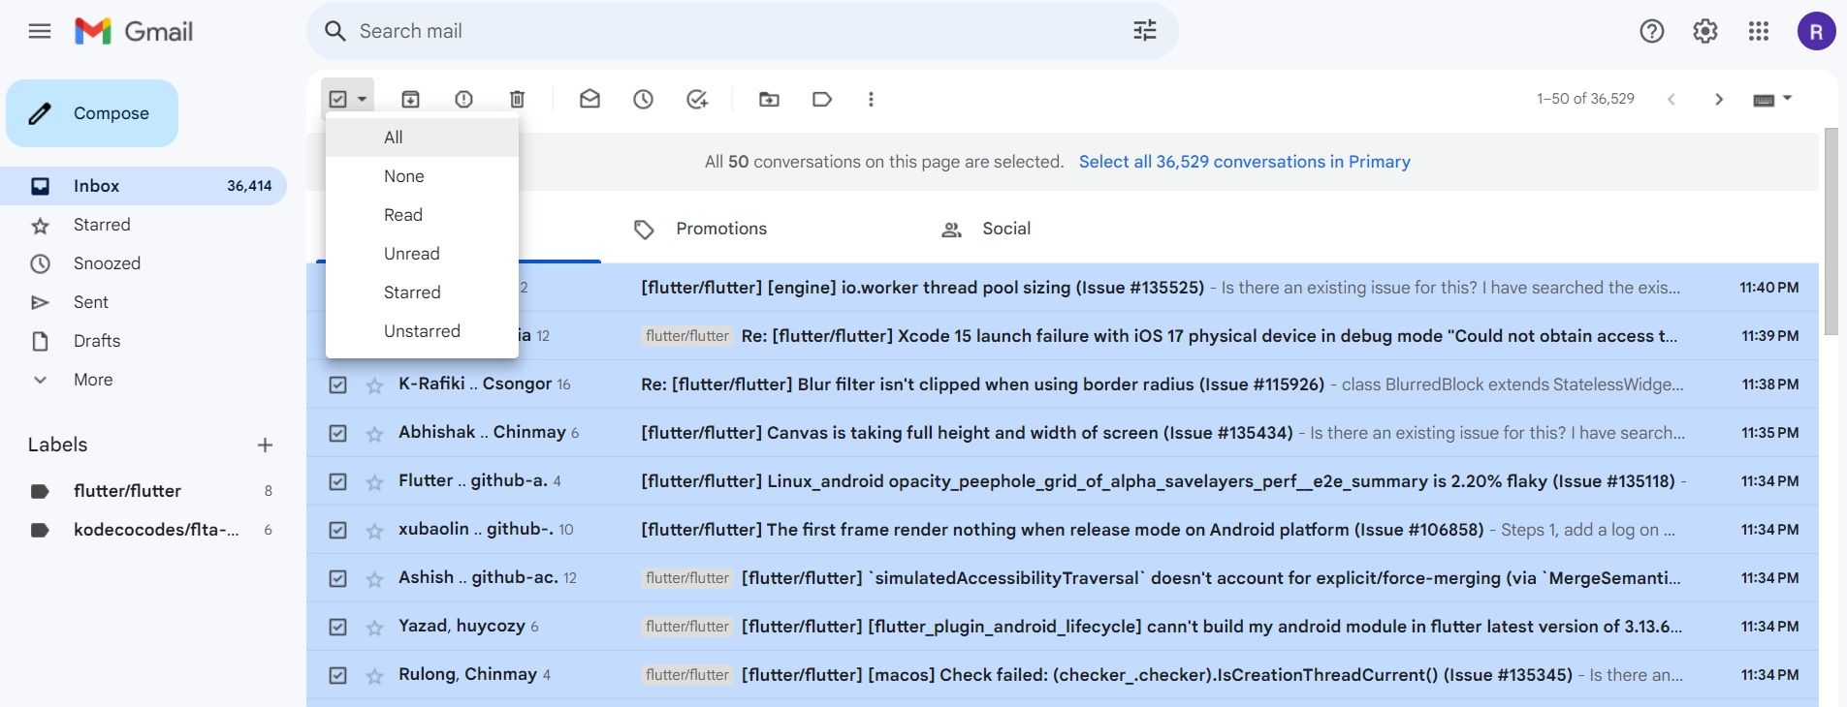
Task: Toggle star on Rulong, Chinmay email
Action: (374, 676)
